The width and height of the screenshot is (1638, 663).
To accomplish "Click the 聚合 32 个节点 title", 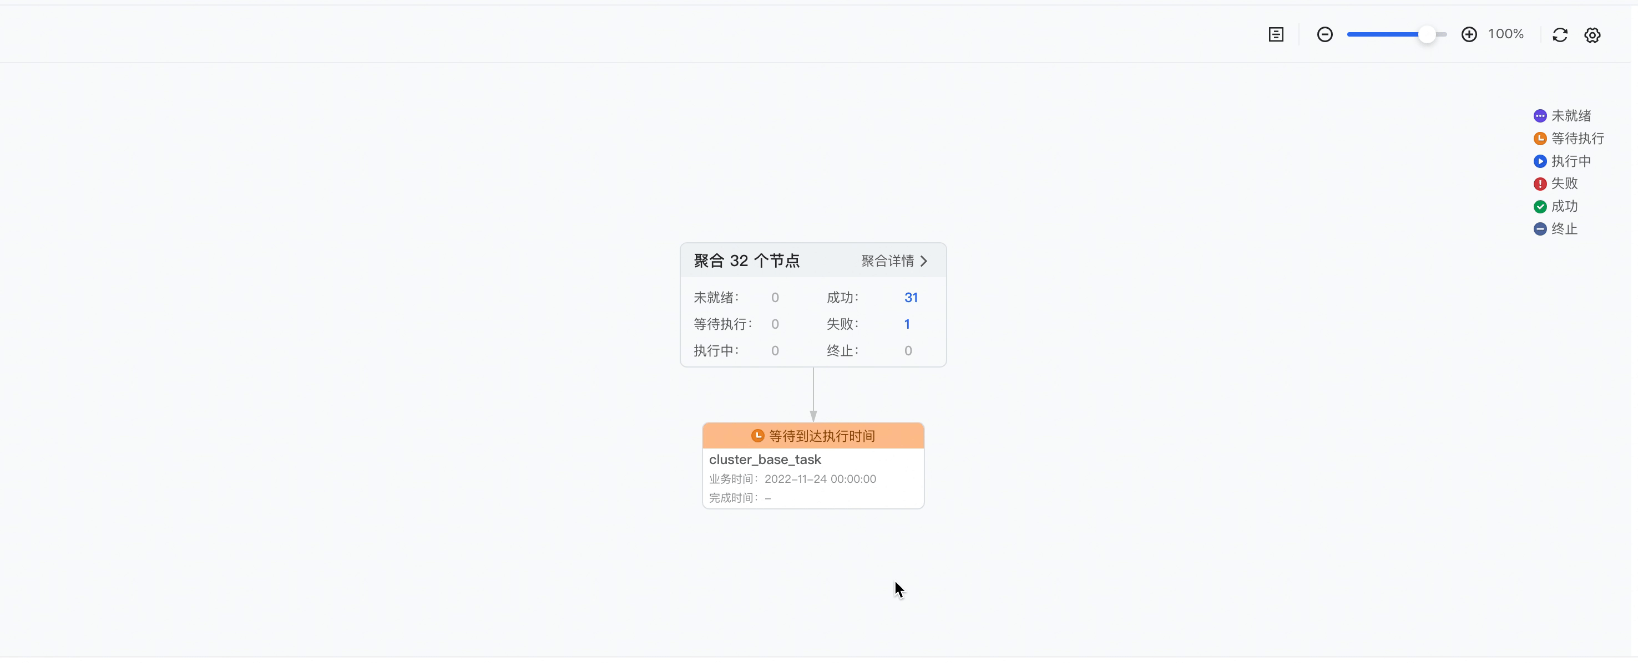I will point(746,261).
